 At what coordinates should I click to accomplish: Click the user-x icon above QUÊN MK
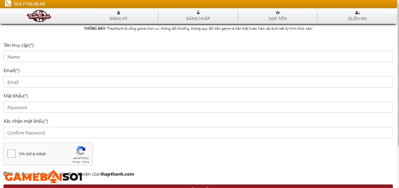[357, 13]
